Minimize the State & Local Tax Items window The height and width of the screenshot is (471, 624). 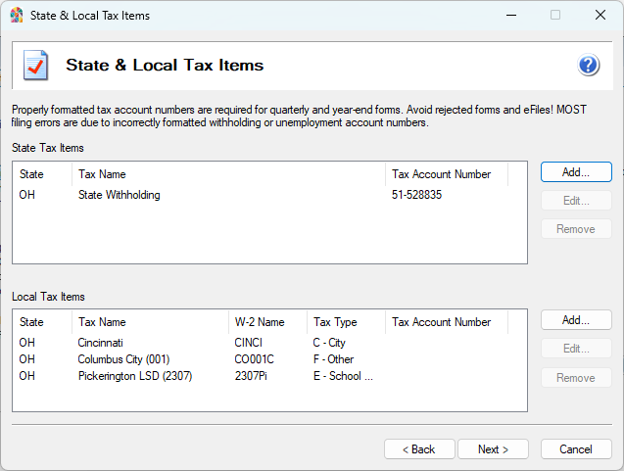click(510, 16)
